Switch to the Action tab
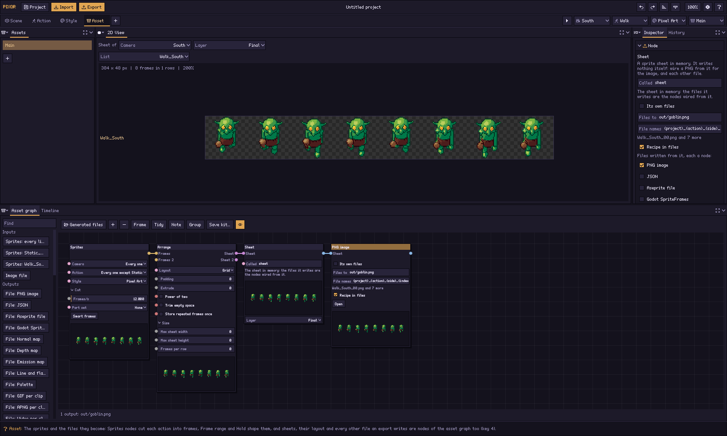This screenshot has height=436, width=727. 41,21
